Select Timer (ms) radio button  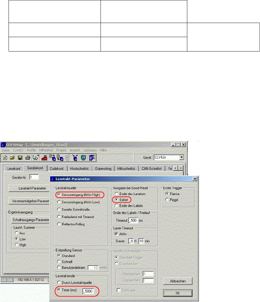click(x=59, y=290)
